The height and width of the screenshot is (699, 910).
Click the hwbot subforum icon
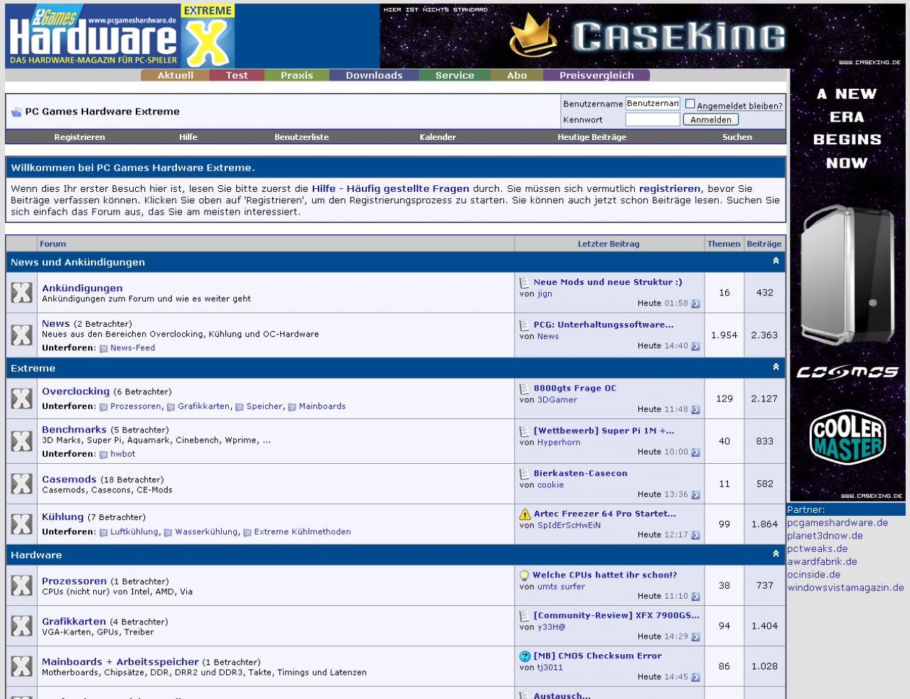104,454
